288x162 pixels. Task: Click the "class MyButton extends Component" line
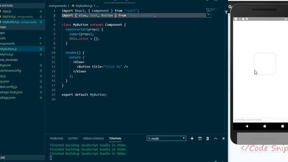pos(94,25)
